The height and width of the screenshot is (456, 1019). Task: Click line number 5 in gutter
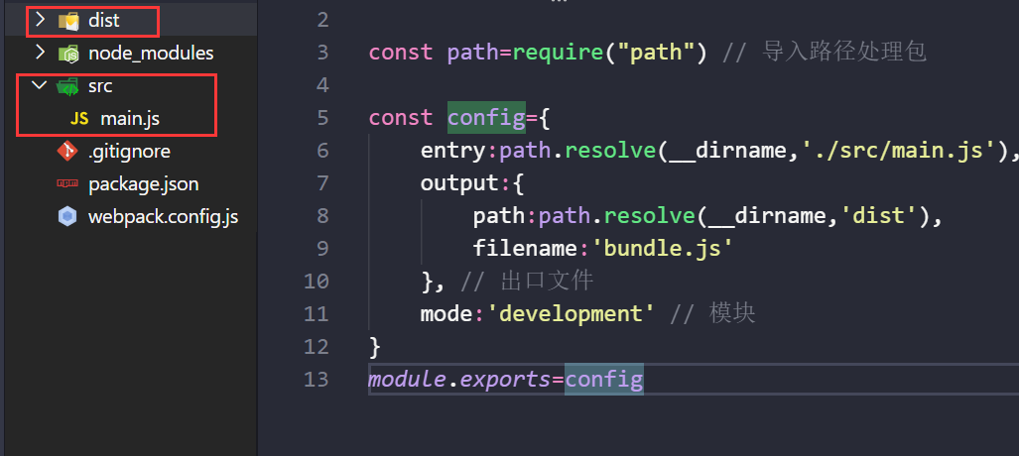tap(323, 118)
